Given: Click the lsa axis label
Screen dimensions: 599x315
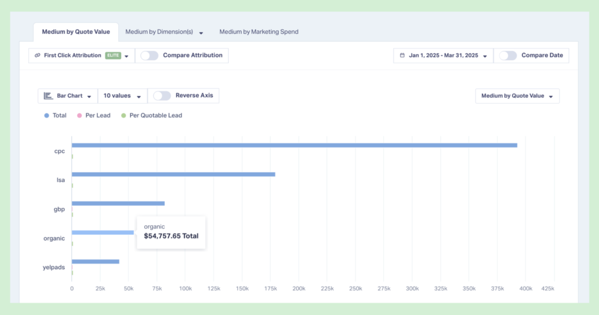Looking at the screenshot, I should click(61, 180).
